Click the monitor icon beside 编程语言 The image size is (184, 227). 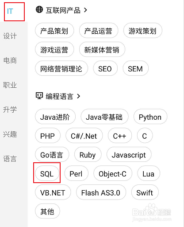(x=39, y=96)
